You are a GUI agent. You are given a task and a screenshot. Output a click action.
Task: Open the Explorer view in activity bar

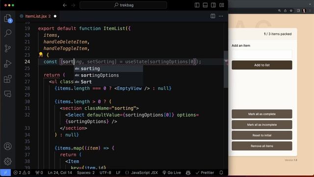click(8, 19)
